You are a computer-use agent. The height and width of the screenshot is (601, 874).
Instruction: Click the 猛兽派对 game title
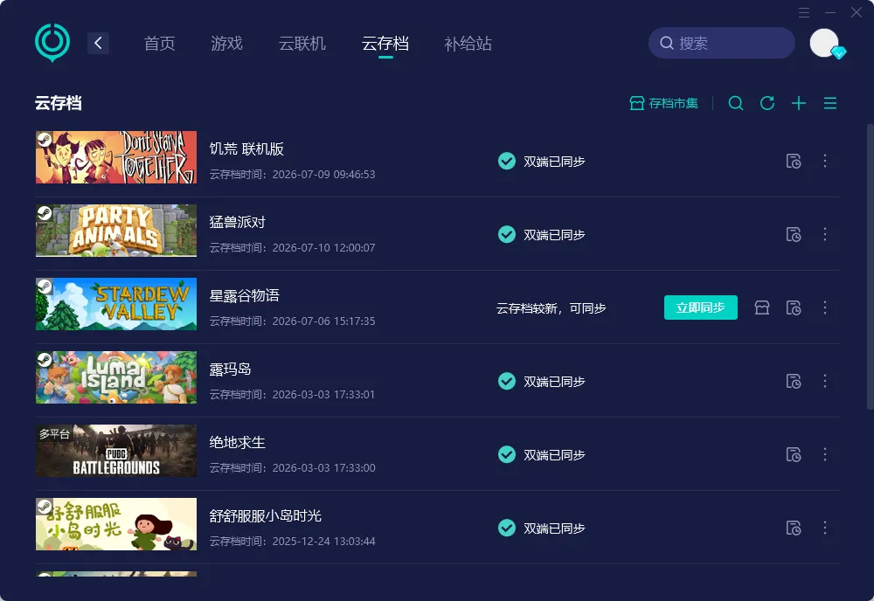pyautogui.click(x=238, y=222)
